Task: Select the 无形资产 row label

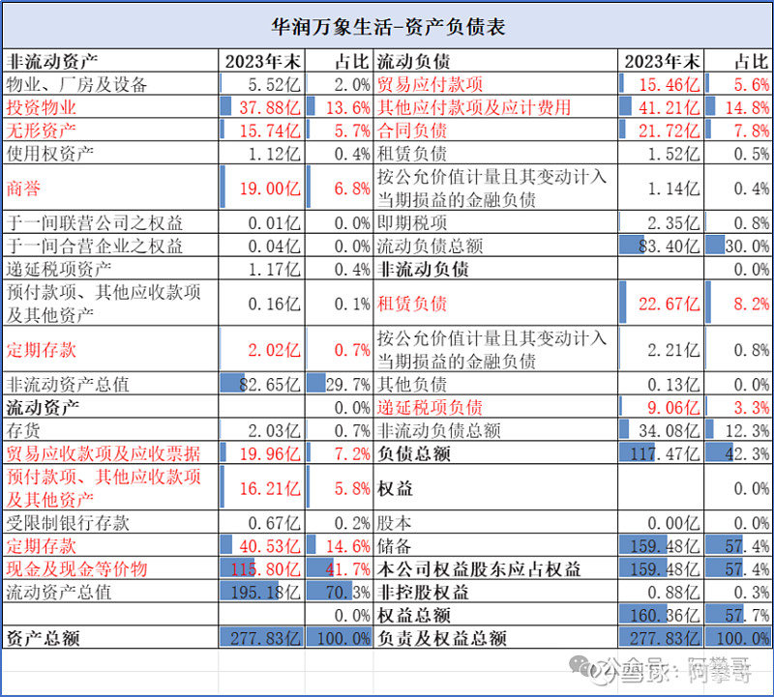Action: pos(41,131)
